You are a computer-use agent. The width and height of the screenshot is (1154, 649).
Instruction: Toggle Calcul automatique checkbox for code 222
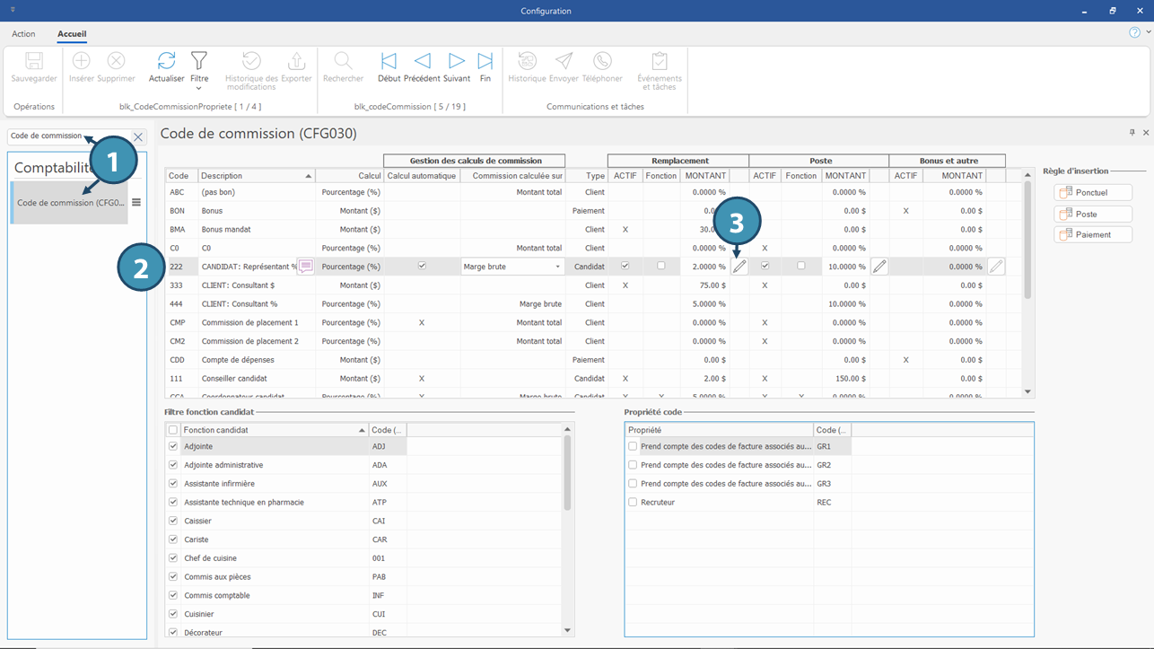(x=422, y=267)
